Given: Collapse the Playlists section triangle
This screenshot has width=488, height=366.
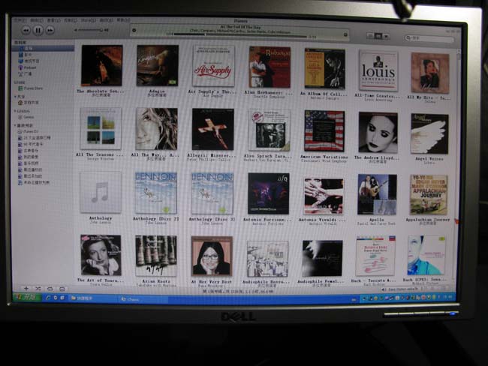Looking at the screenshot, I should (15, 126).
